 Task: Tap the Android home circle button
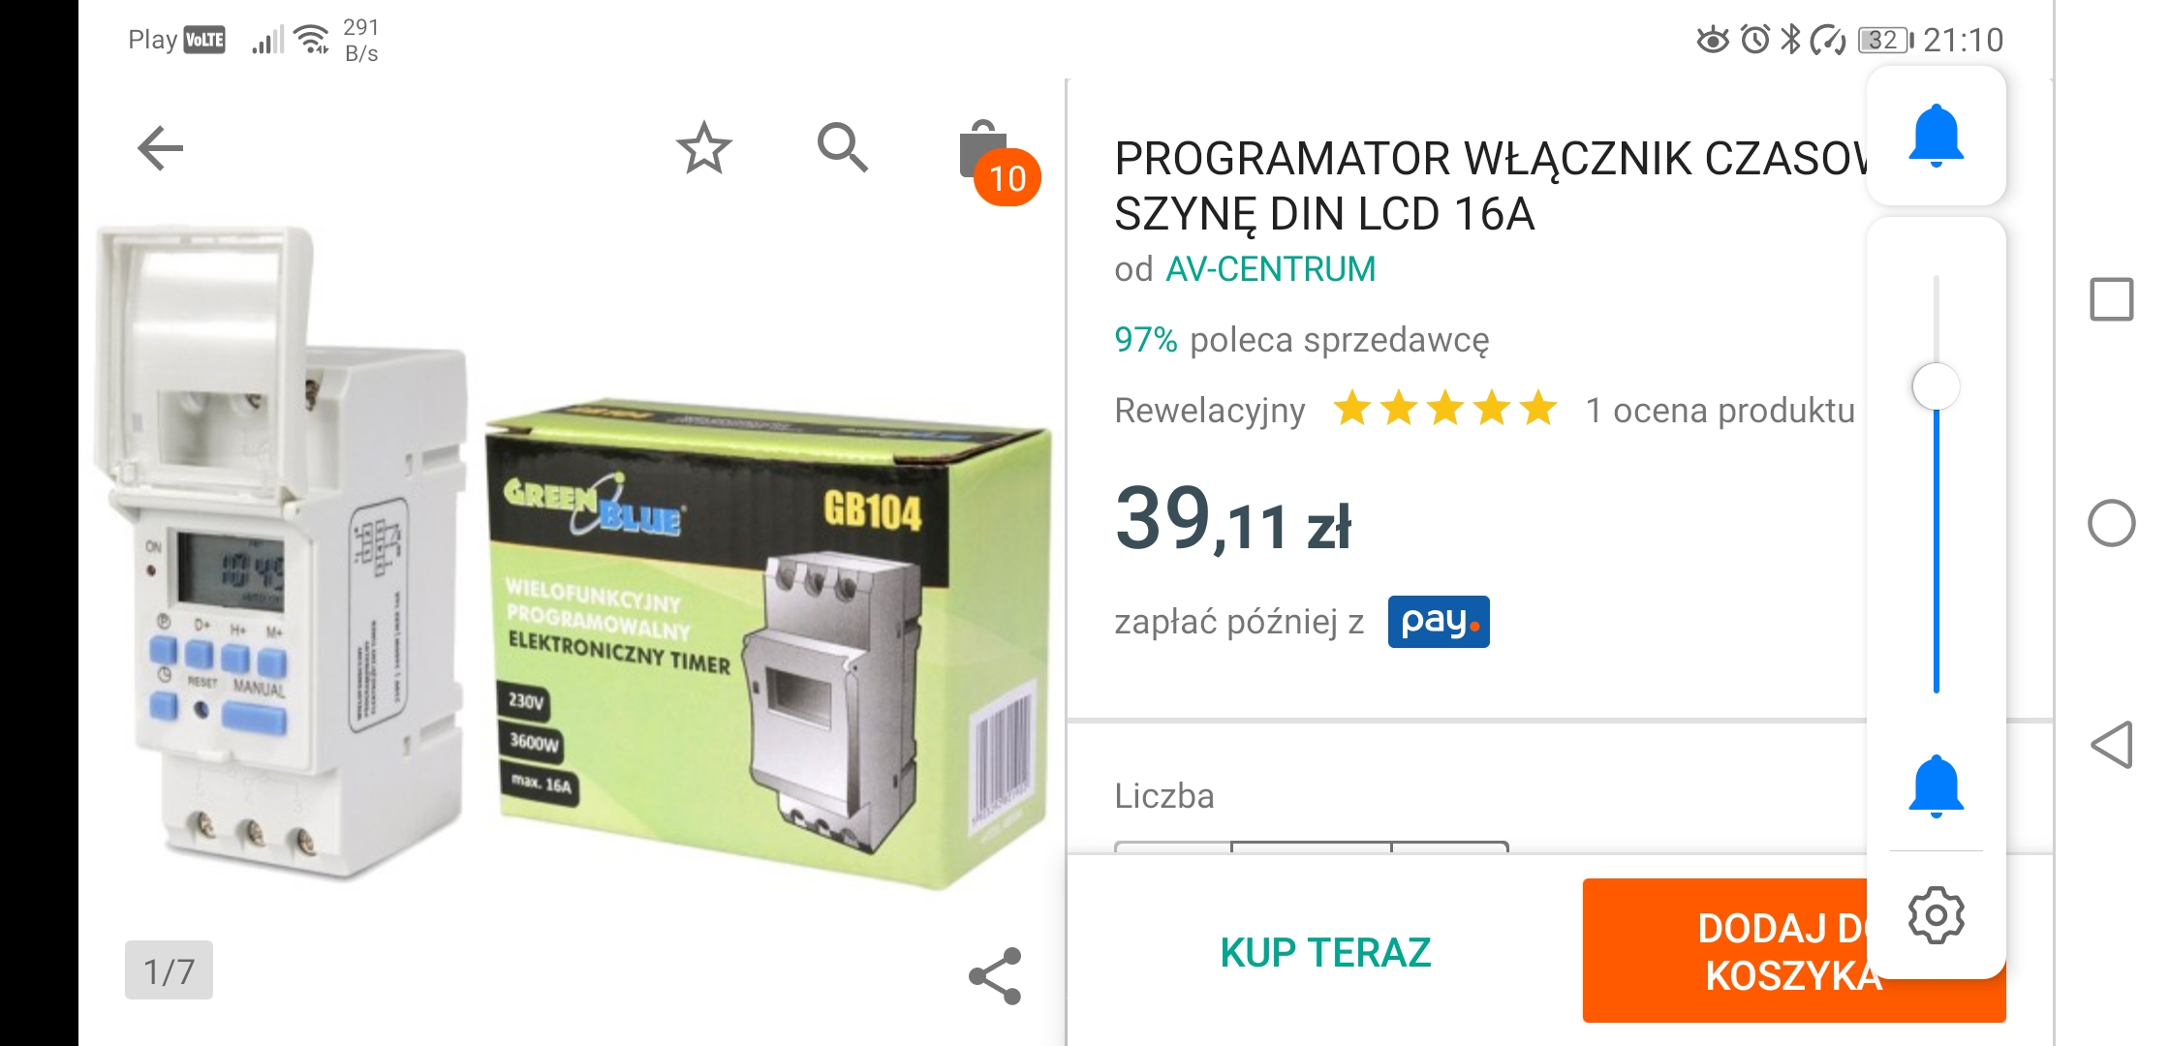2111,524
